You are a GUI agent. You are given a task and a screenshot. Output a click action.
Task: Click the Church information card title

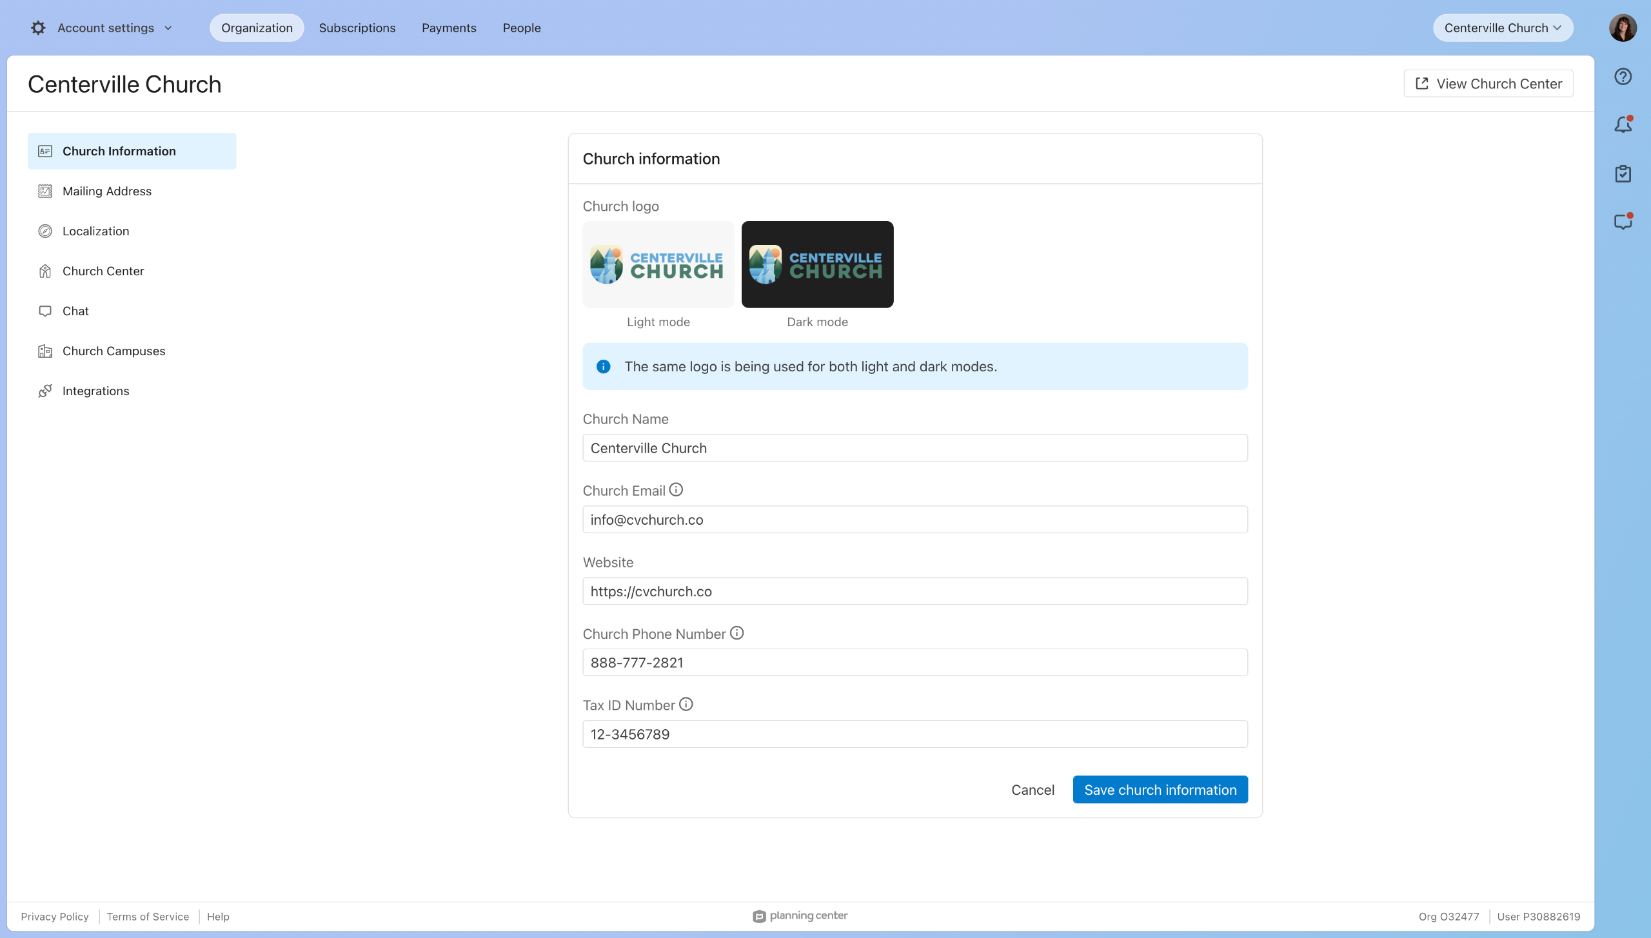pyautogui.click(x=651, y=159)
